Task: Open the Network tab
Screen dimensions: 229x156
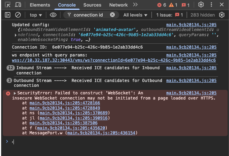Action: 118,5
